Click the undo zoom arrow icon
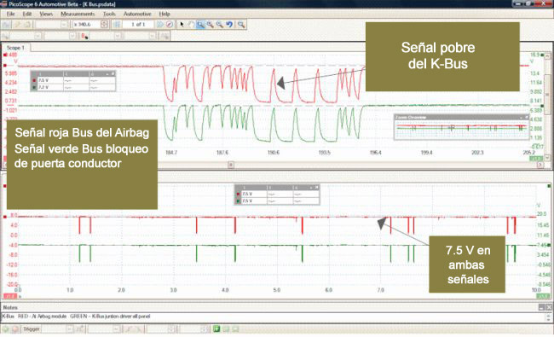Image resolution: width=554 pixels, height=337 pixels. click(x=229, y=25)
